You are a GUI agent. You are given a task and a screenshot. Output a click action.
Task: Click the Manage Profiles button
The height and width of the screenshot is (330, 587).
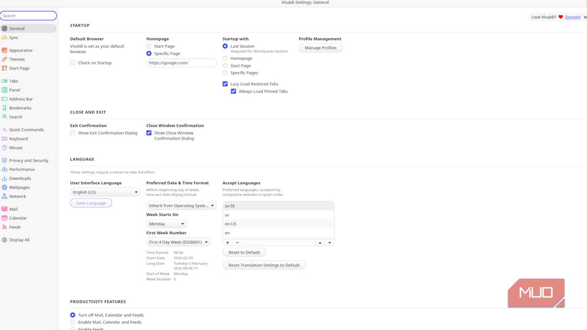[x=320, y=48]
